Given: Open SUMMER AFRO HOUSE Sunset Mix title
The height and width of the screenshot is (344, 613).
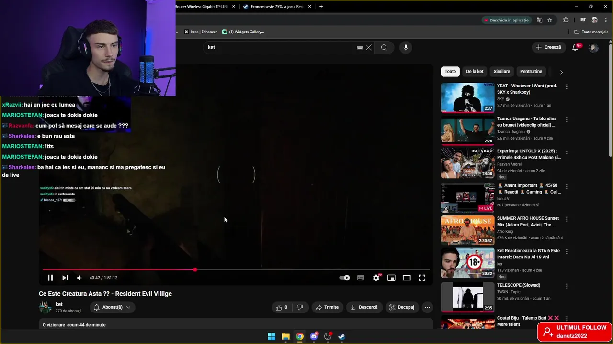Looking at the screenshot, I should click(x=528, y=221).
